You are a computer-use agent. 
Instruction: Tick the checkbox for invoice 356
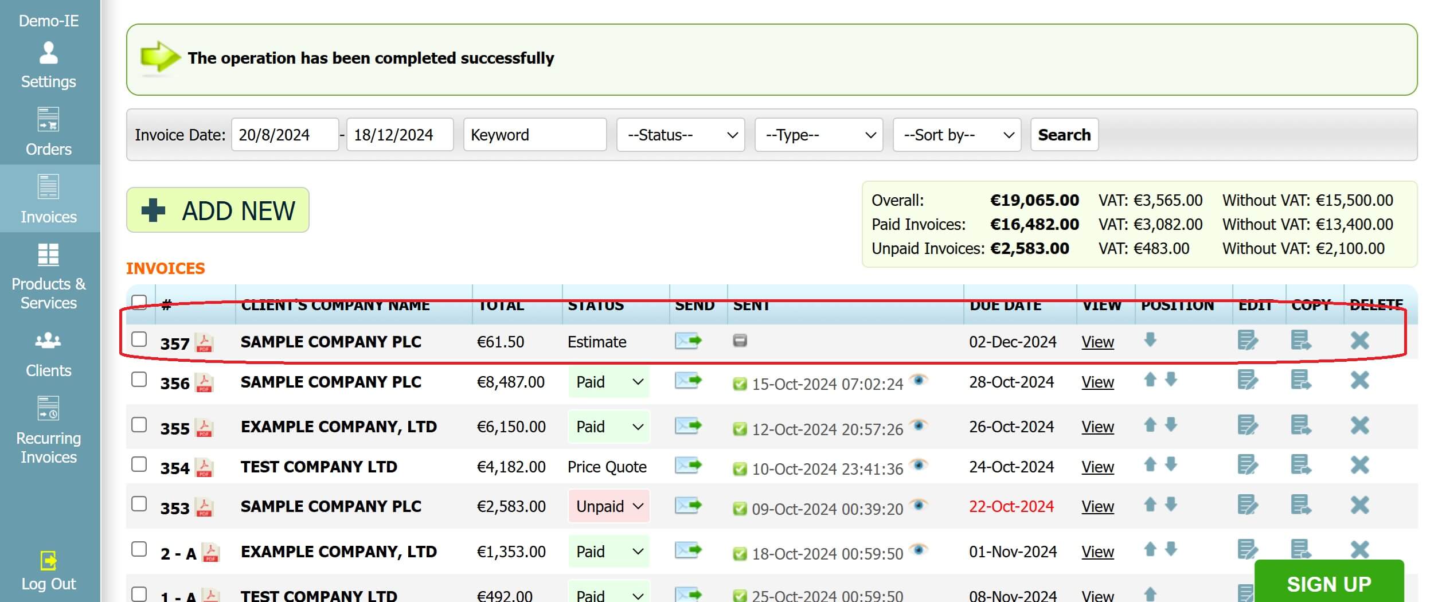[139, 379]
